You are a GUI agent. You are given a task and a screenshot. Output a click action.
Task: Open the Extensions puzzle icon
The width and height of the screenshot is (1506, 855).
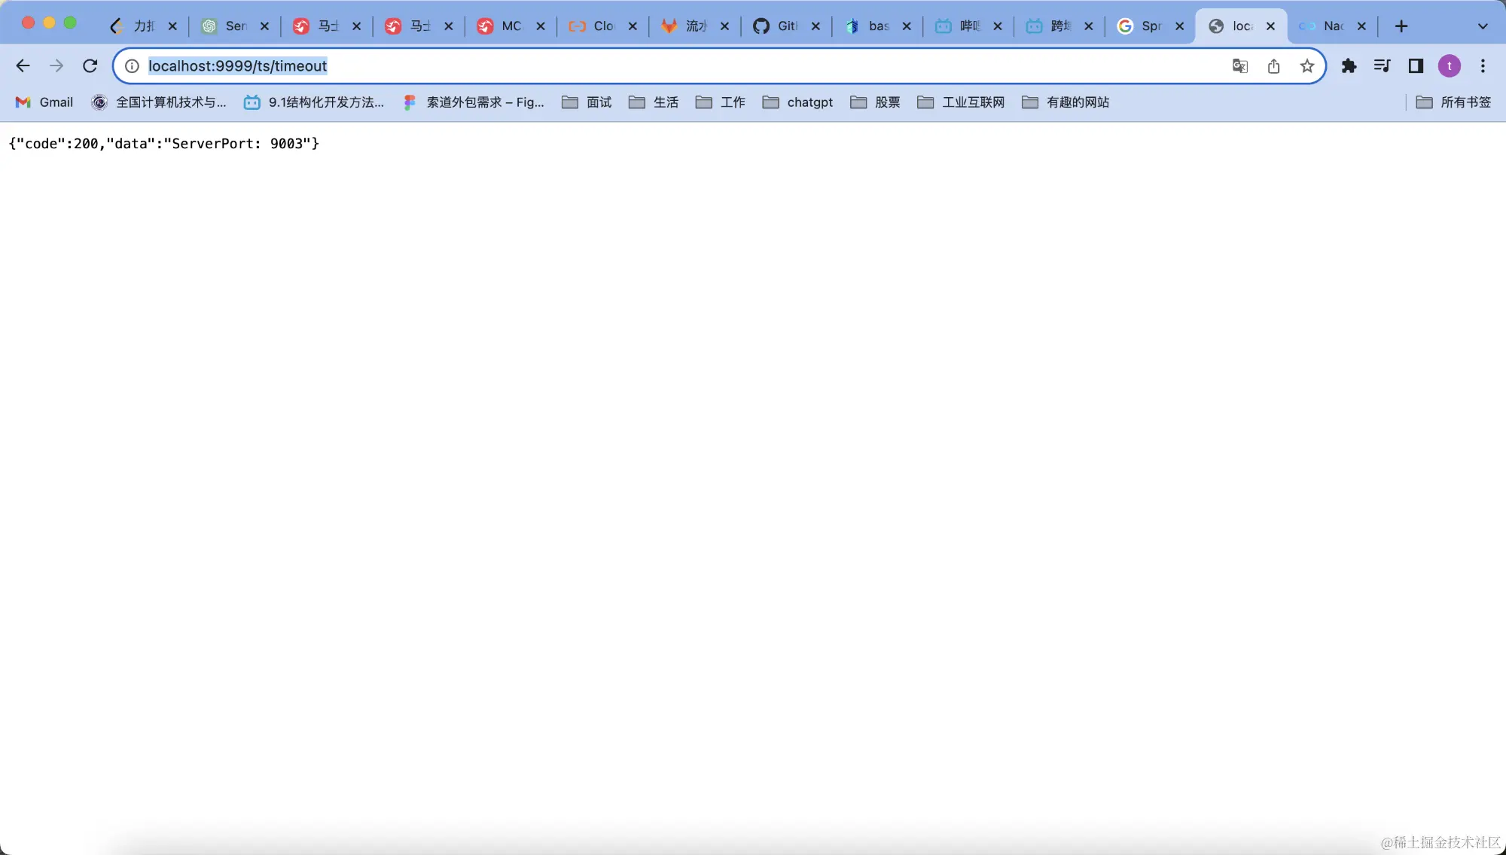point(1349,66)
